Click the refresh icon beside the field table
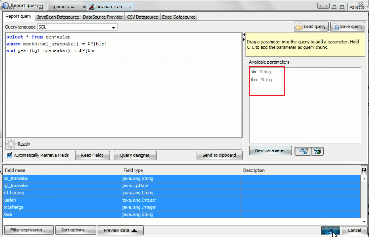Screen dimensions: 369x237 tap(364, 170)
